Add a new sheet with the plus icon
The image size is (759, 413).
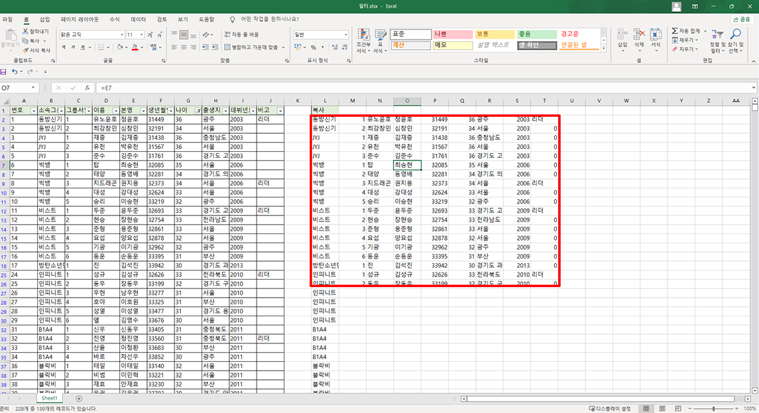pyautogui.click(x=79, y=398)
